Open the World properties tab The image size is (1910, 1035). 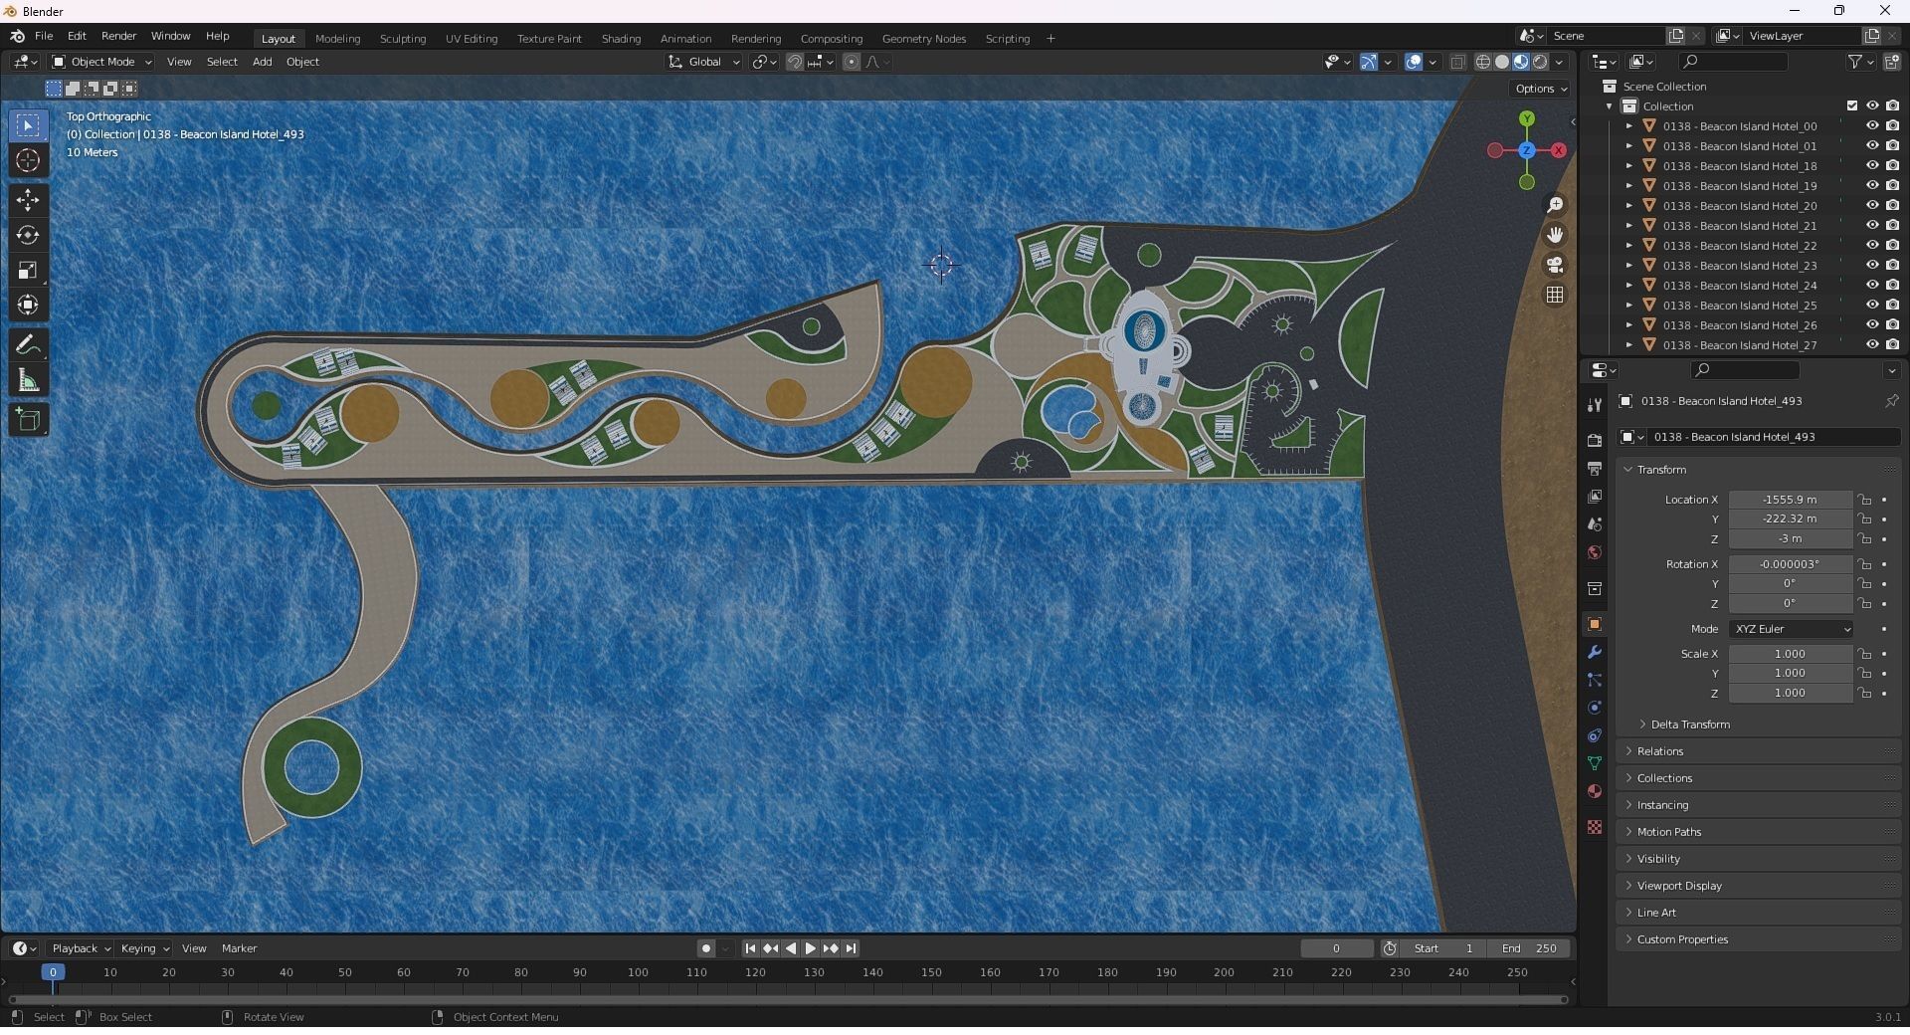pyautogui.click(x=1595, y=552)
